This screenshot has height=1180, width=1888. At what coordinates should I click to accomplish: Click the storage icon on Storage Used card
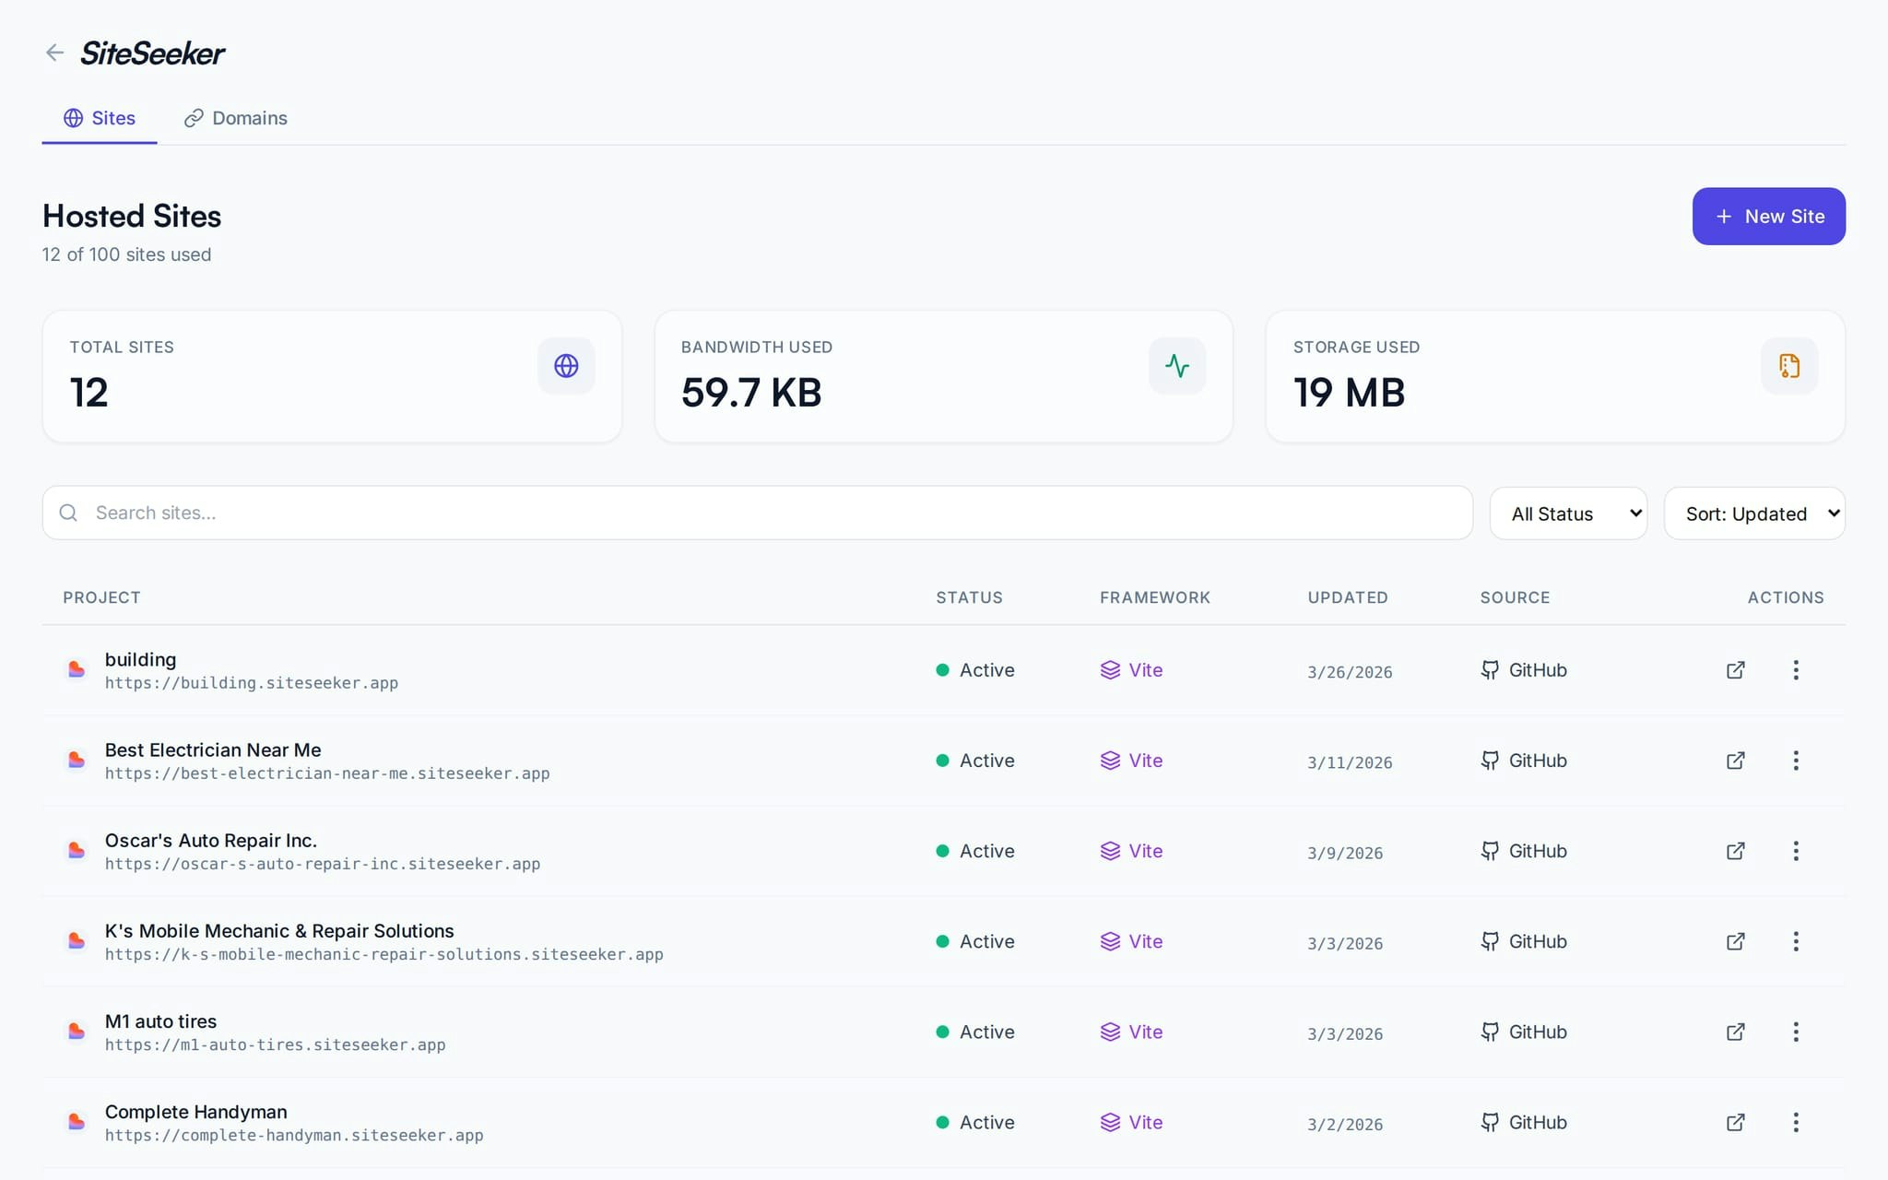(x=1789, y=365)
